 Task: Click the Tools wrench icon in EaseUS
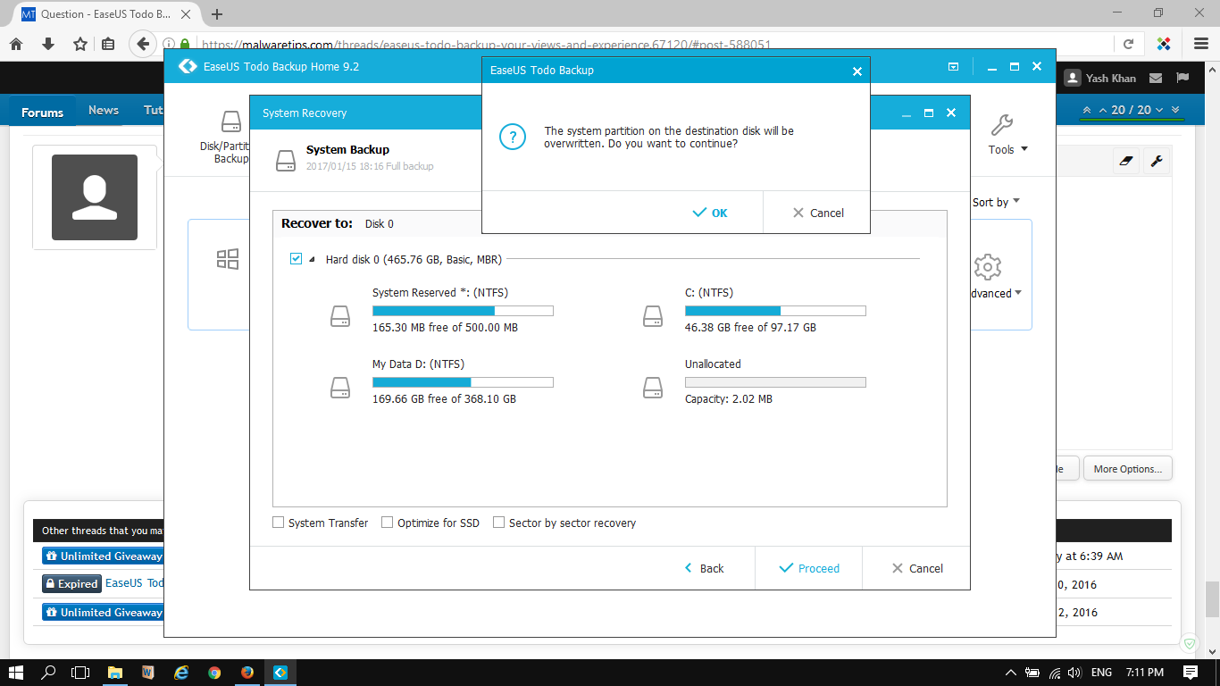pyautogui.click(x=1002, y=124)
